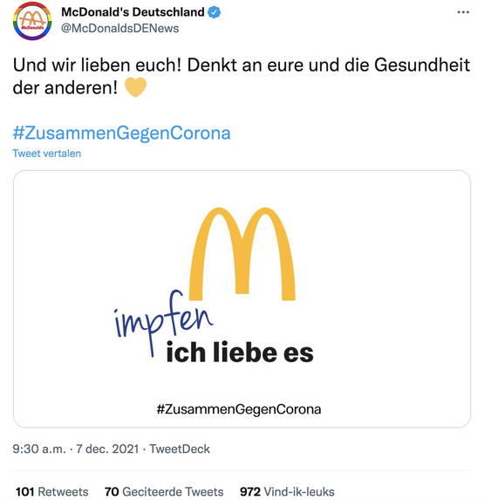Click the 9:30 a.m. timestamp
Viewport: 484px width, 500px height.
(x=39, y=449)
